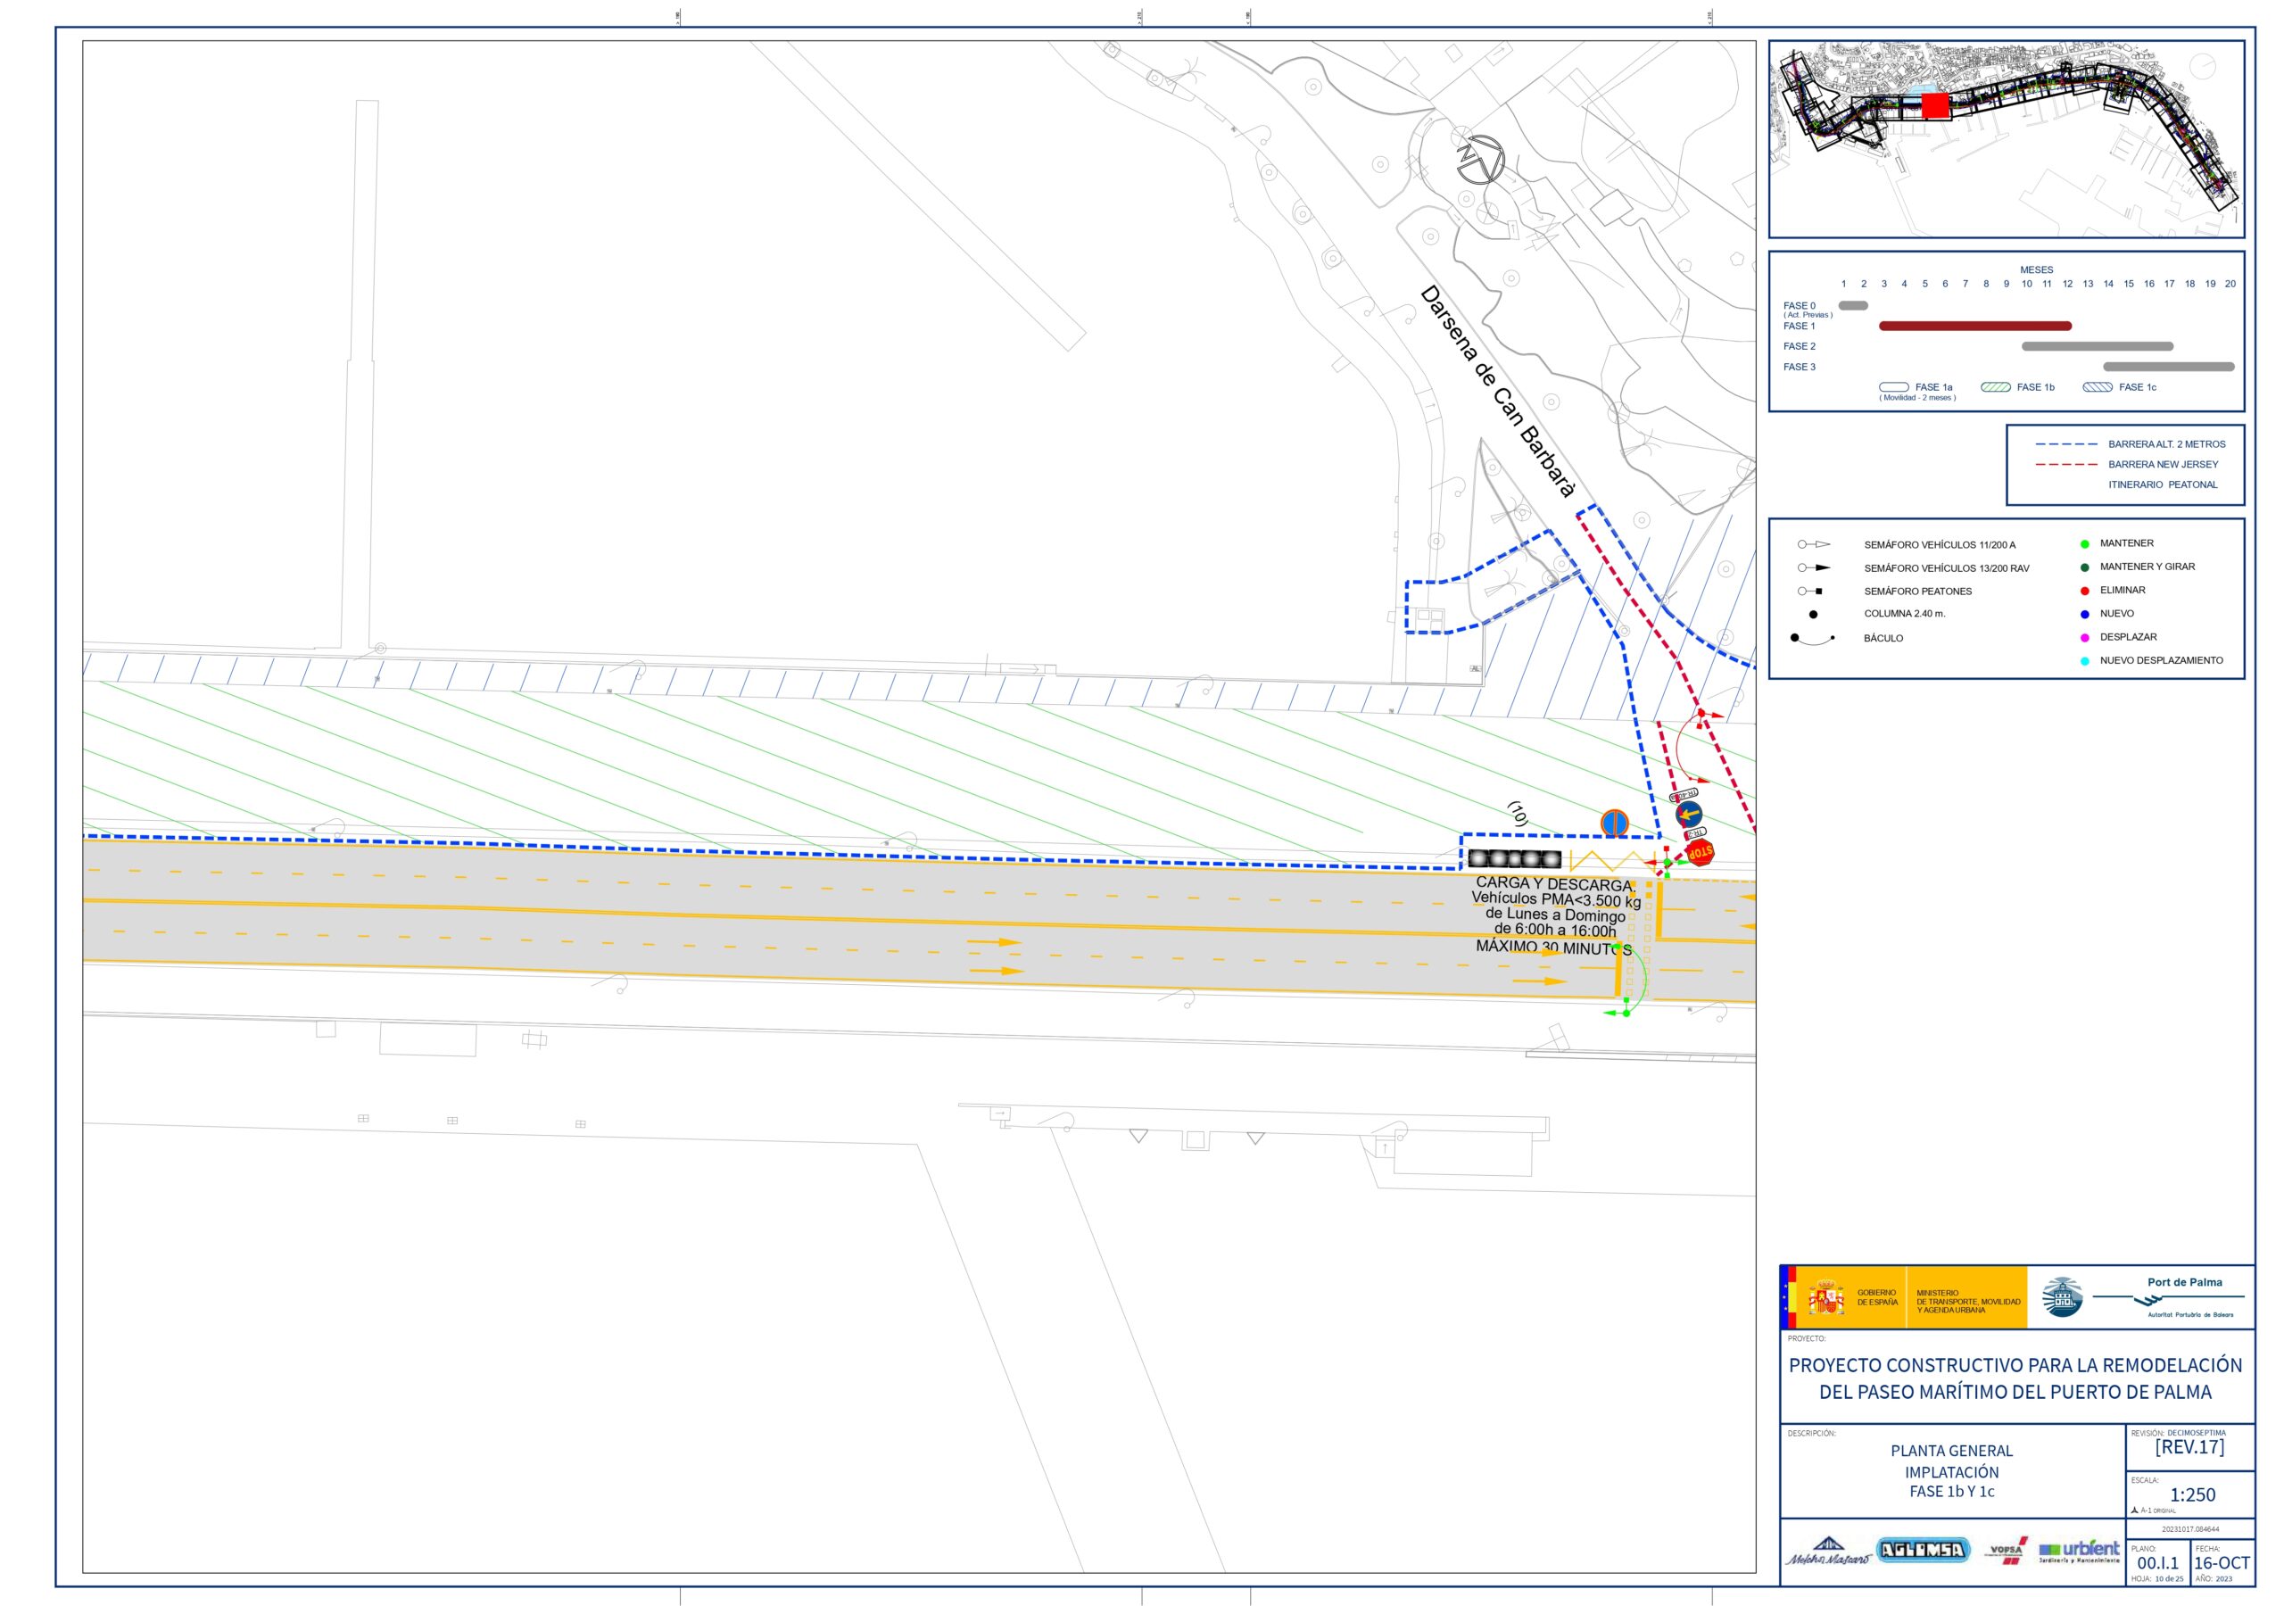Click the cyan NUEVO DESPLAZAMIENTO legend dot
Viewport: 2284px width, 1614px height.
point(2085,661)
